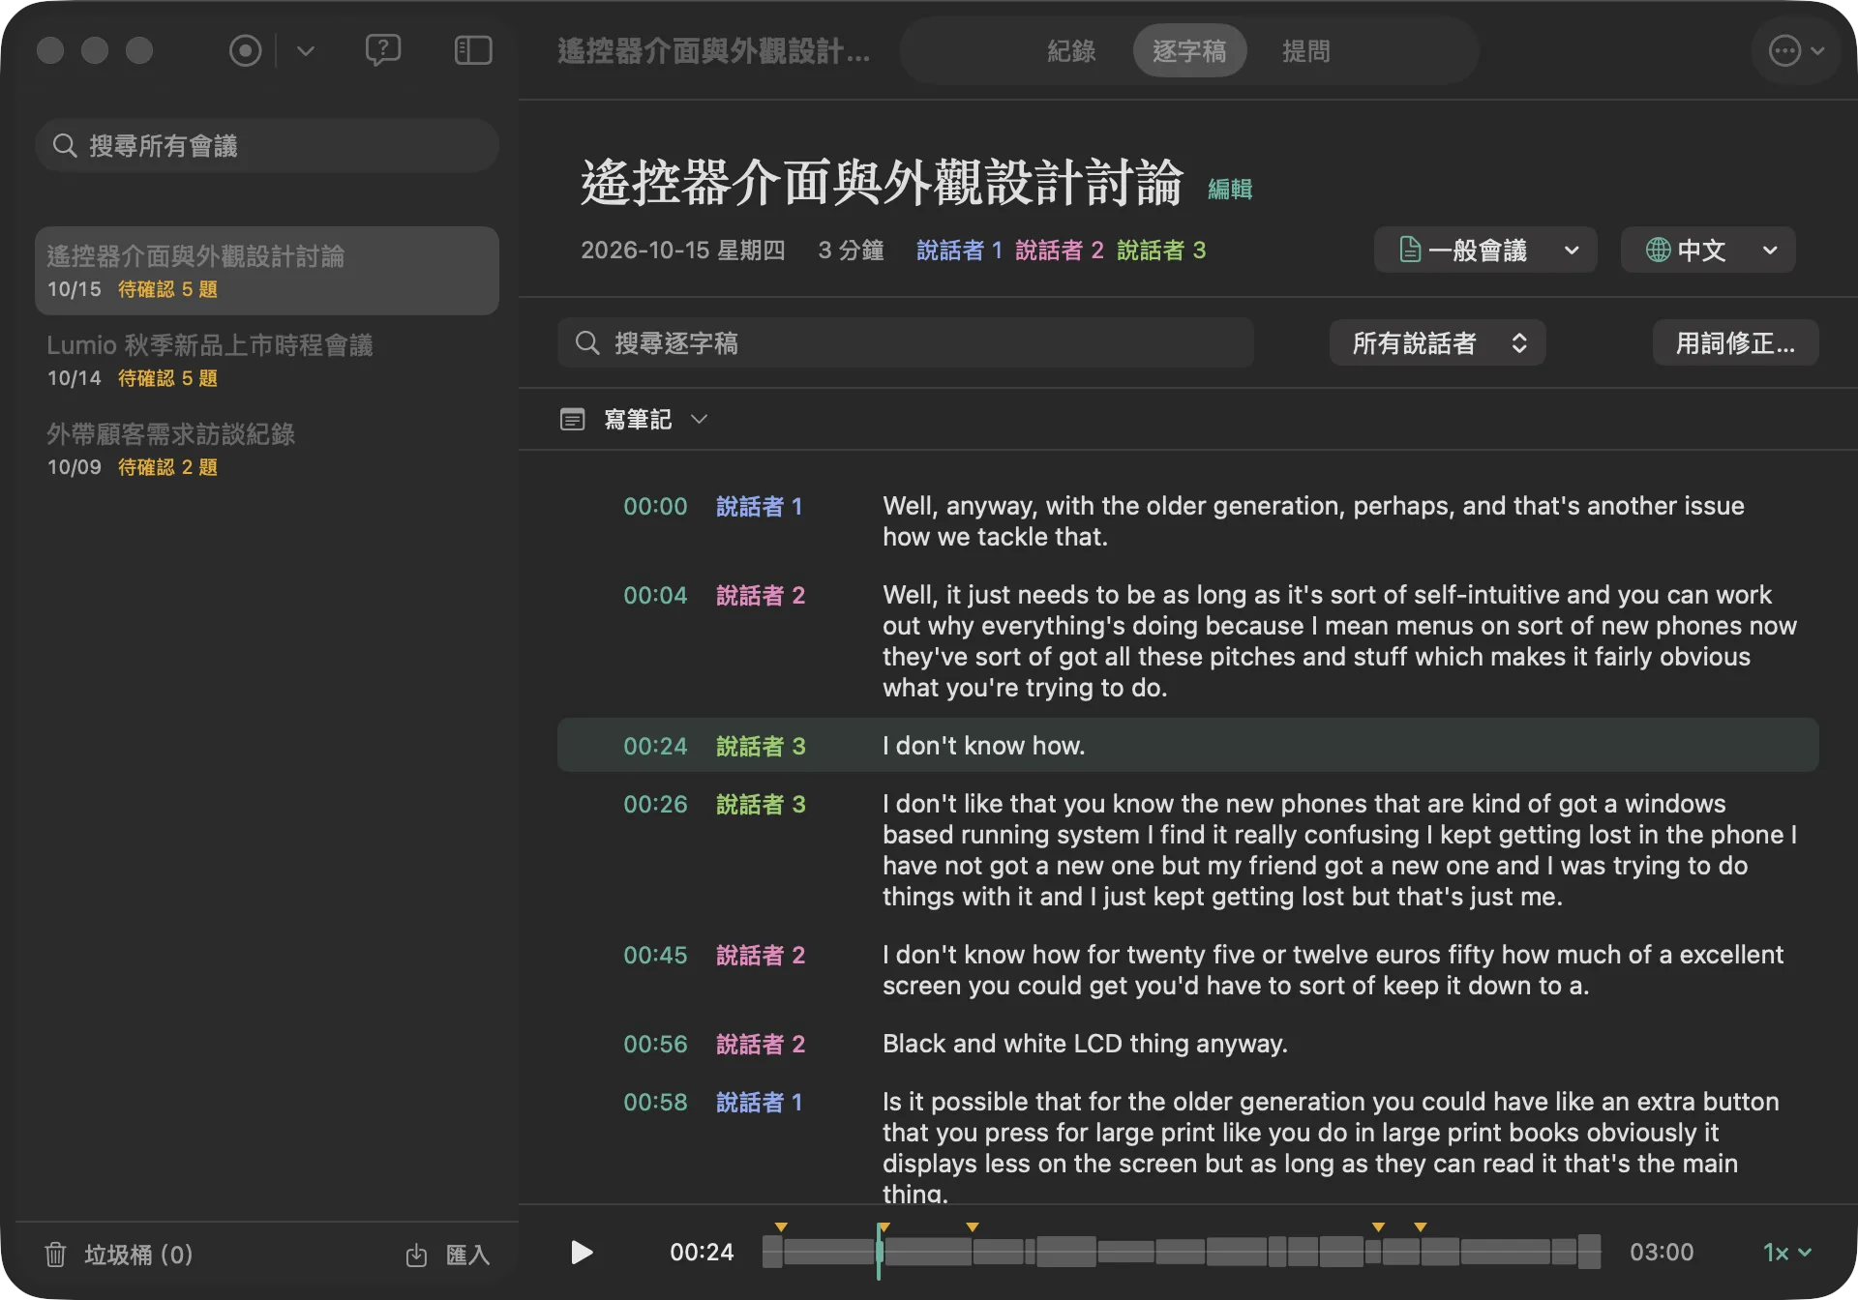Click the audio waveform progress bar
The height and width of the screenshot is (1300, 1858).
click(x=1182, y=1252)
